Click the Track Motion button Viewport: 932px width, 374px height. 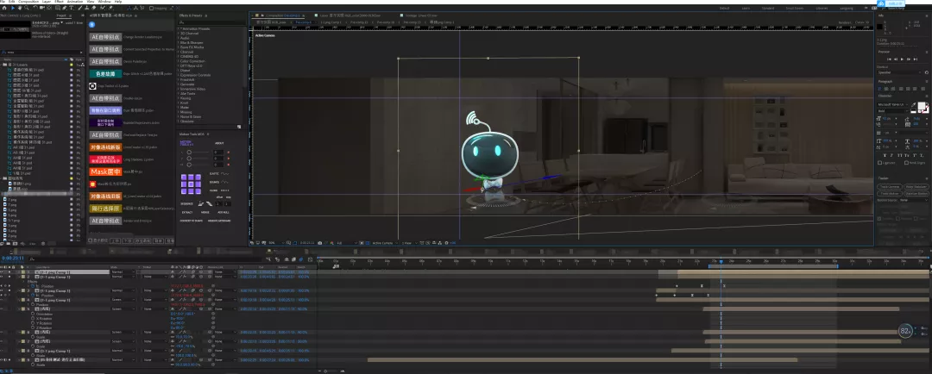coord(890,194)
